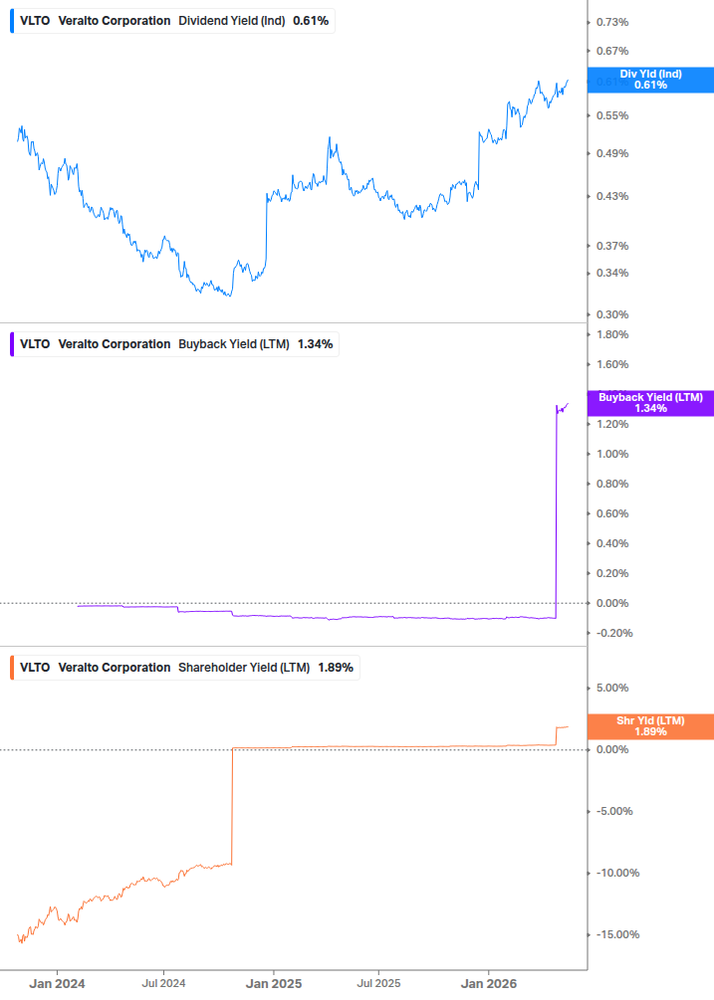
Task: Click the 0.43% axis label
Action: [612, 196]
